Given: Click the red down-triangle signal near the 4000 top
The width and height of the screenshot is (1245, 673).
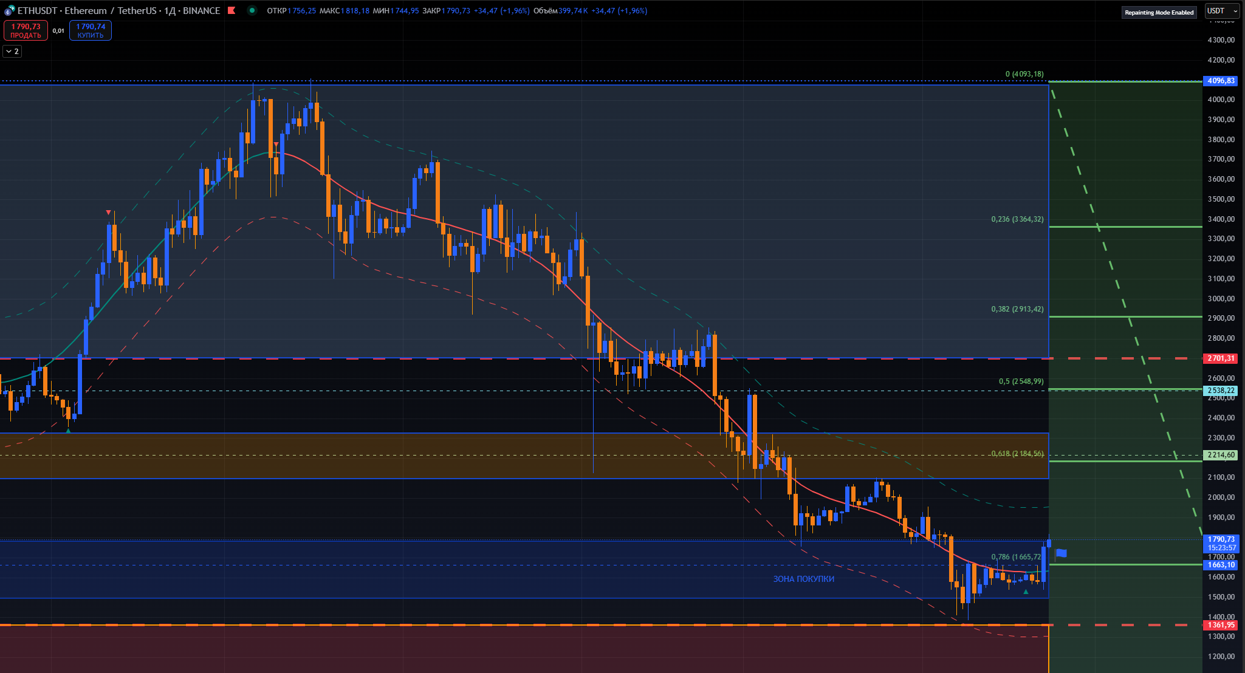Looking at the screenshot, I should pos(276,144).
